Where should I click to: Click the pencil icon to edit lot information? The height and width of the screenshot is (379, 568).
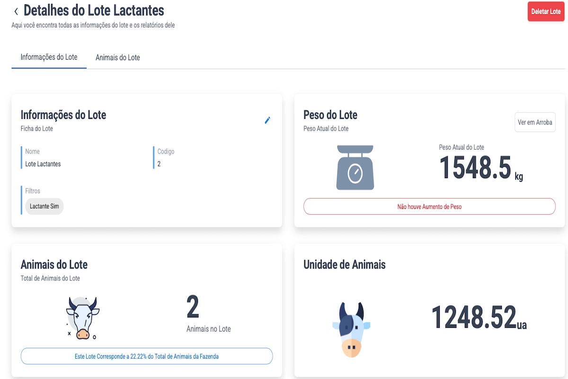267,120
